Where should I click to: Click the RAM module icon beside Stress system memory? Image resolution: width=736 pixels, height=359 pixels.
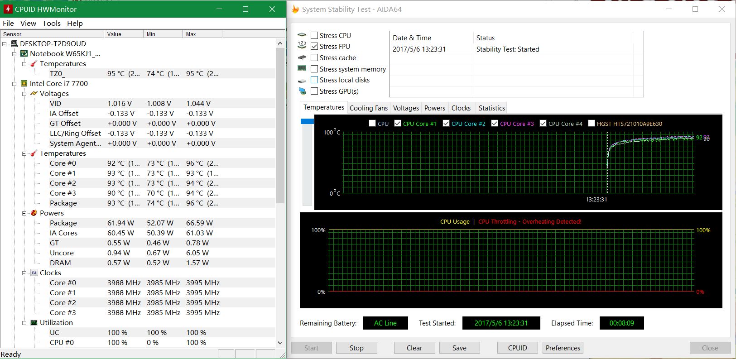[x=302, y=68]
